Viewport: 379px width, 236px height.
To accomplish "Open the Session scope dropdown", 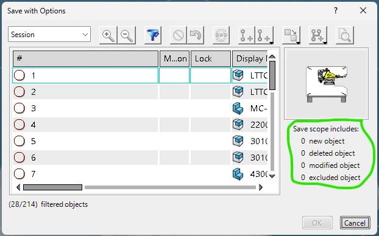I will coord(49,34).
